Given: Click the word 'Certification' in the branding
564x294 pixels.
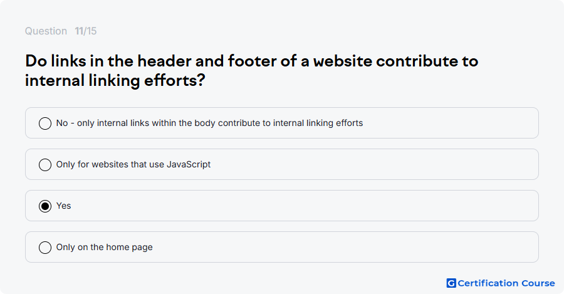Looking at the screenshot, I should tap(488, 283).
